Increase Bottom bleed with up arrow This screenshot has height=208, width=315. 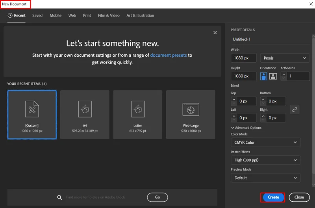[263, 100]
